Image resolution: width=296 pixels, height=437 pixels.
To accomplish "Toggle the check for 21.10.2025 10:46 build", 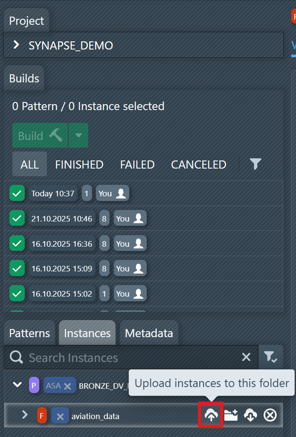I will pos(17,218).
